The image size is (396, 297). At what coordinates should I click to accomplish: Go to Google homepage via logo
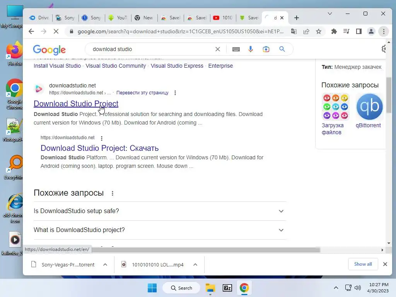[x=49, y=50]
